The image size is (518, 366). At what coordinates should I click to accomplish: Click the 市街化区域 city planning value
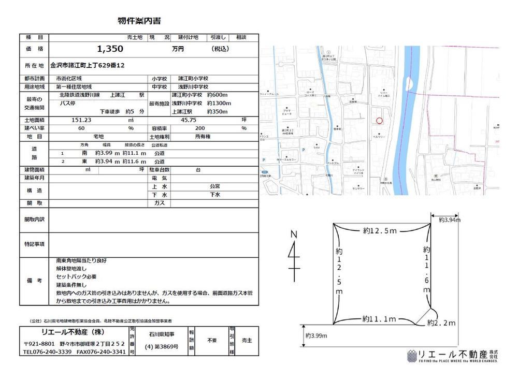[x=69, y=79]
